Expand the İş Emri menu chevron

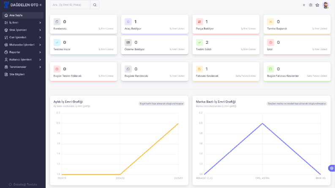[40, 23]
